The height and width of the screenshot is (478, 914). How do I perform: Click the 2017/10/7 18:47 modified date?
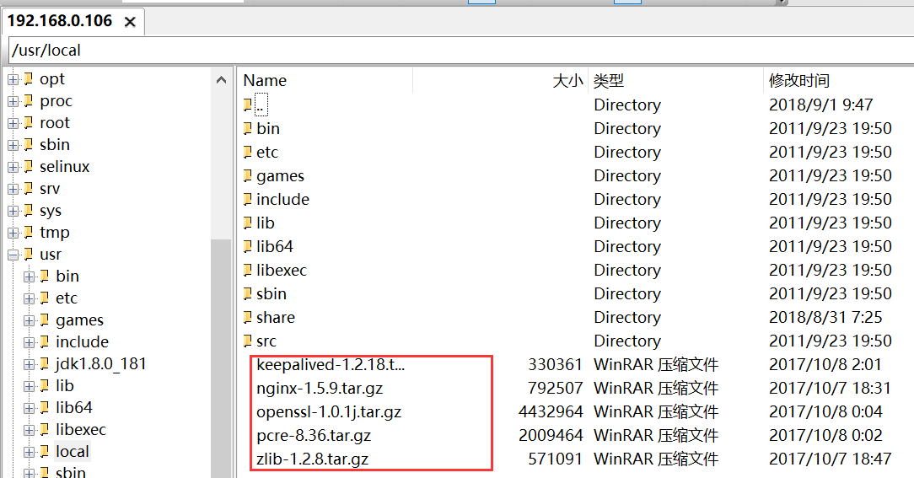click(830, 459)
